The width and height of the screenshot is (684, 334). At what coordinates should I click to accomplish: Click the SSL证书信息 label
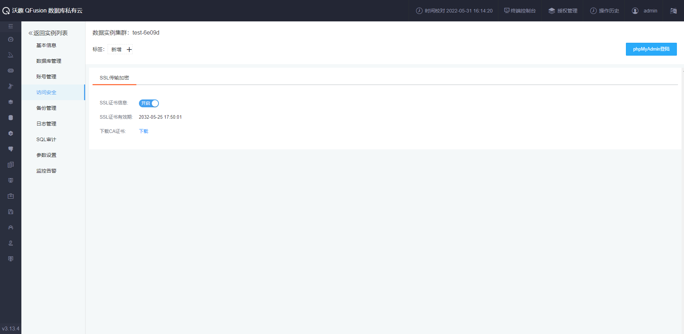114,103
